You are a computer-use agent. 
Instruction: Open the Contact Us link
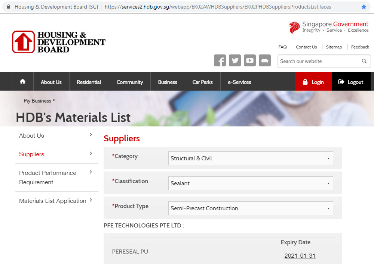click(x=306, y=47)
